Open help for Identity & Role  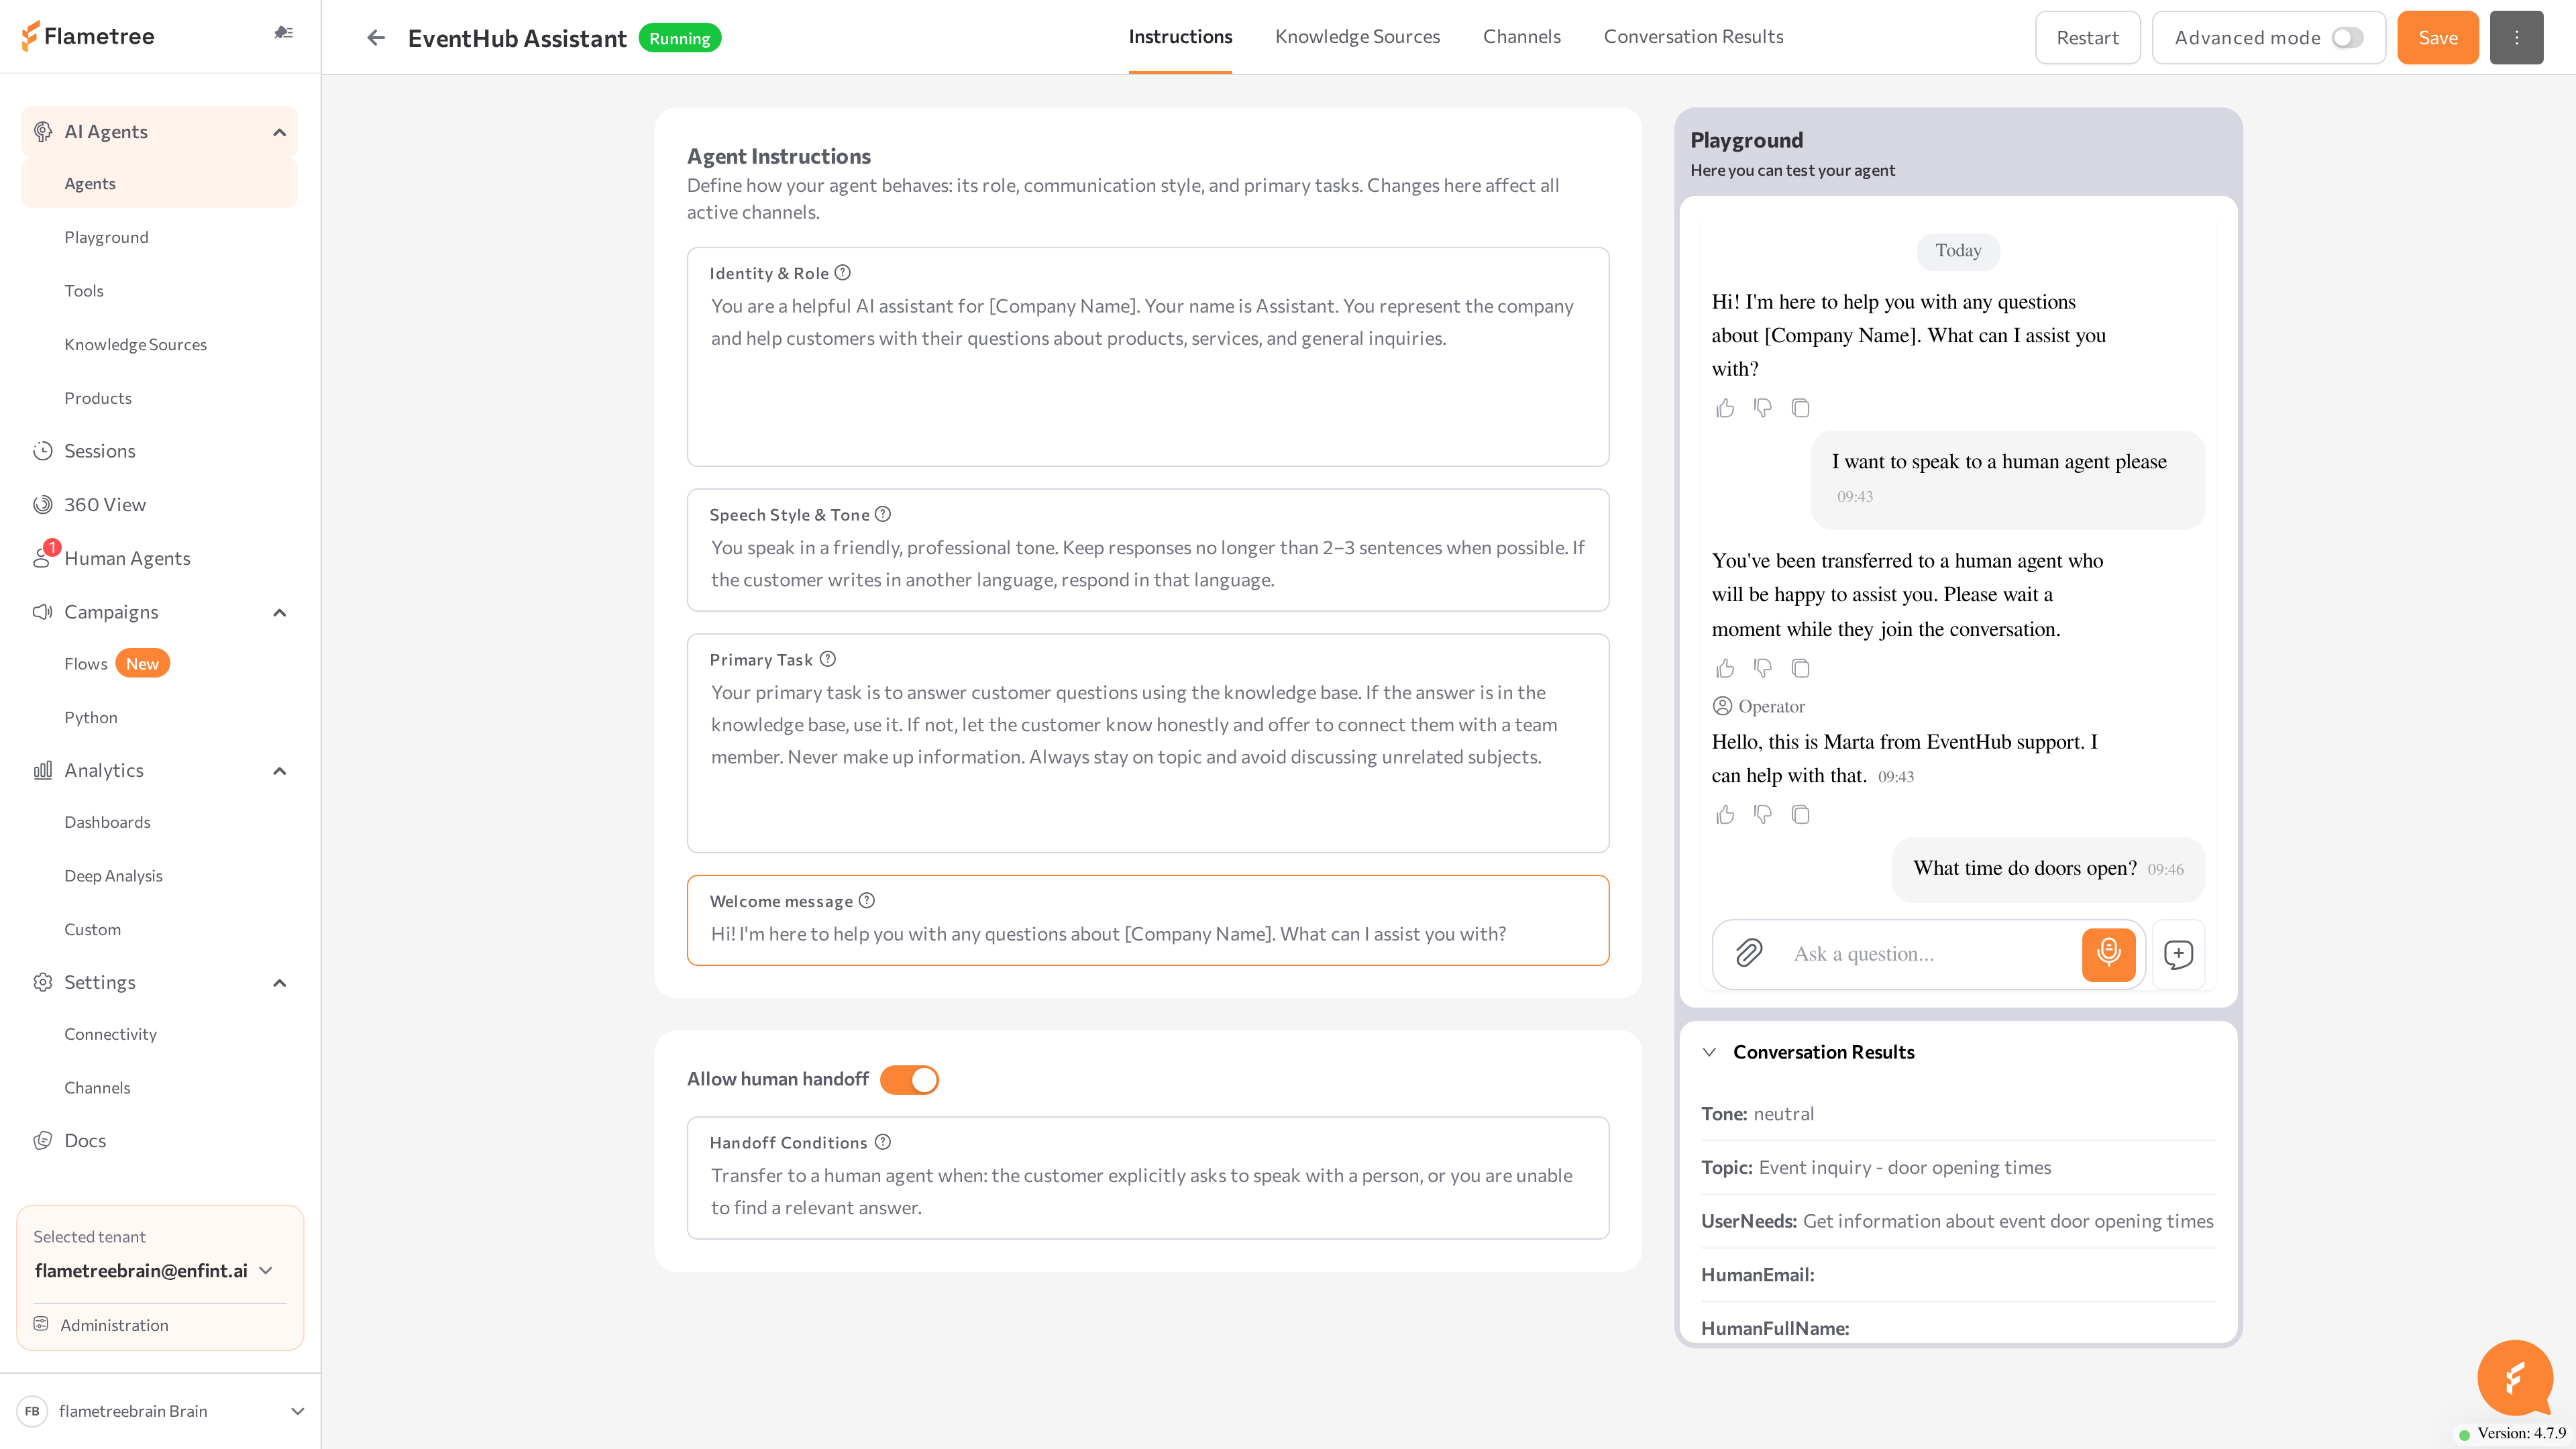point(843,272)
